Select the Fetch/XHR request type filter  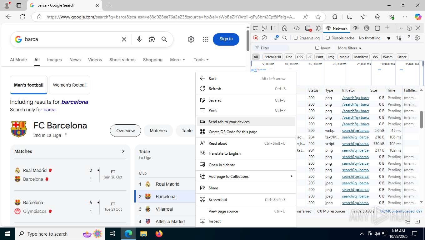[x=272, y=57]
